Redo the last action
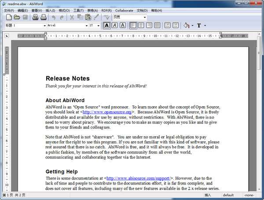Viewport: 264px width, 200px height. [x=62, y=17]
